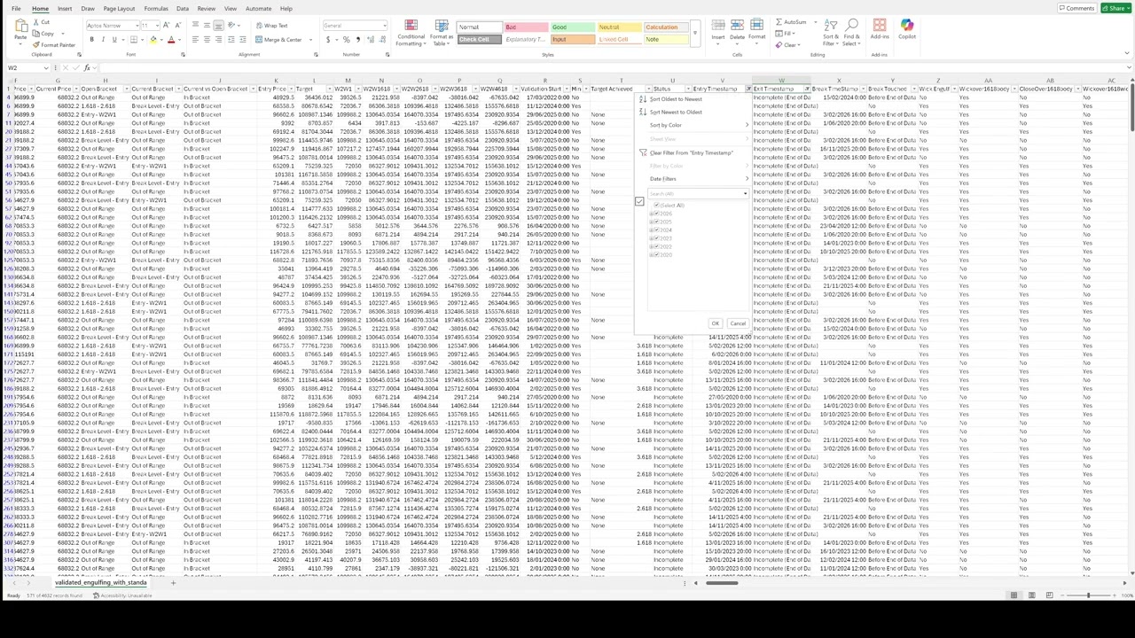Decrease the font size
Screen dimensions: 1135x638
pos(177,26)
